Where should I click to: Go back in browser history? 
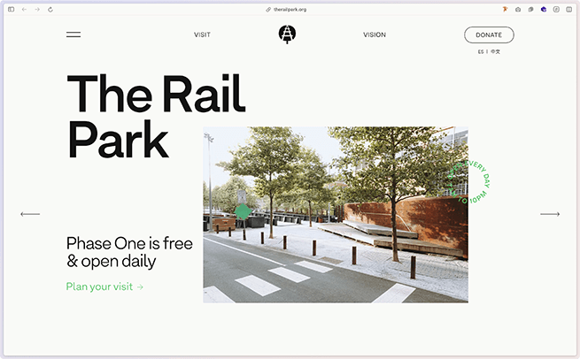coord(24,10)
